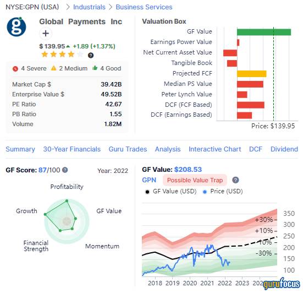This screenshot has width=303, height=293.
Task: Open the Business Services industry link
Action: coord(144,7)
